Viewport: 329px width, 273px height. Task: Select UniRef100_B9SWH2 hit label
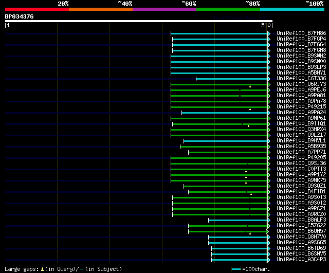click(301, 56)
